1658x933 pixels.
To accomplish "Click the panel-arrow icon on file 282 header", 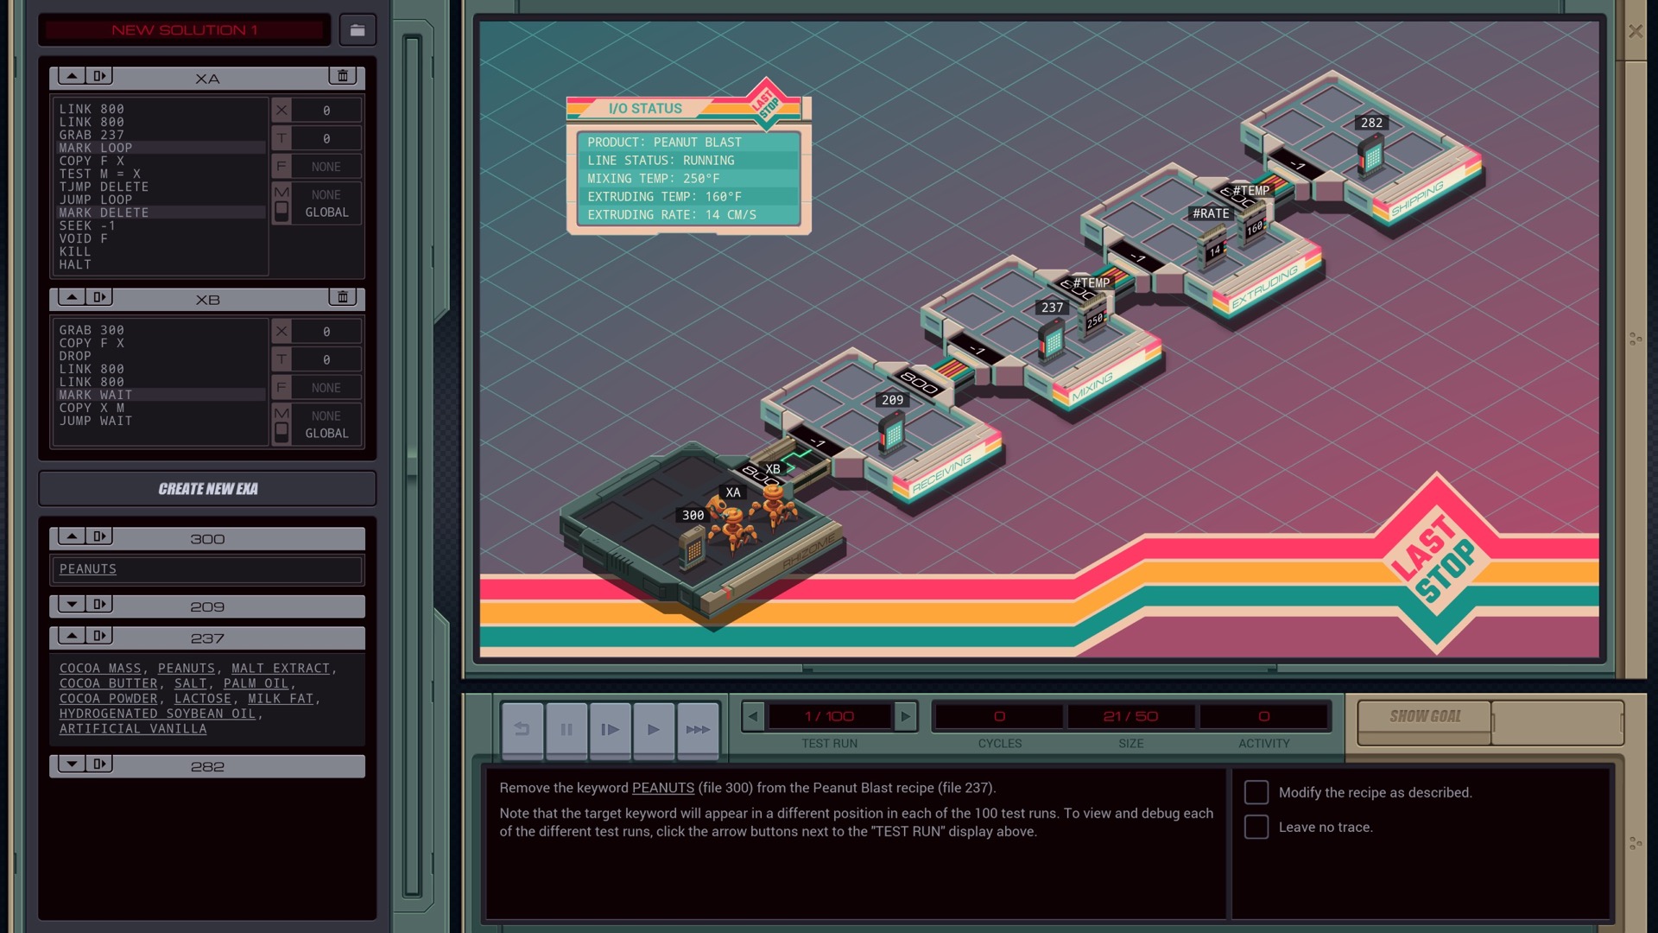I will [x=99, y=764].
